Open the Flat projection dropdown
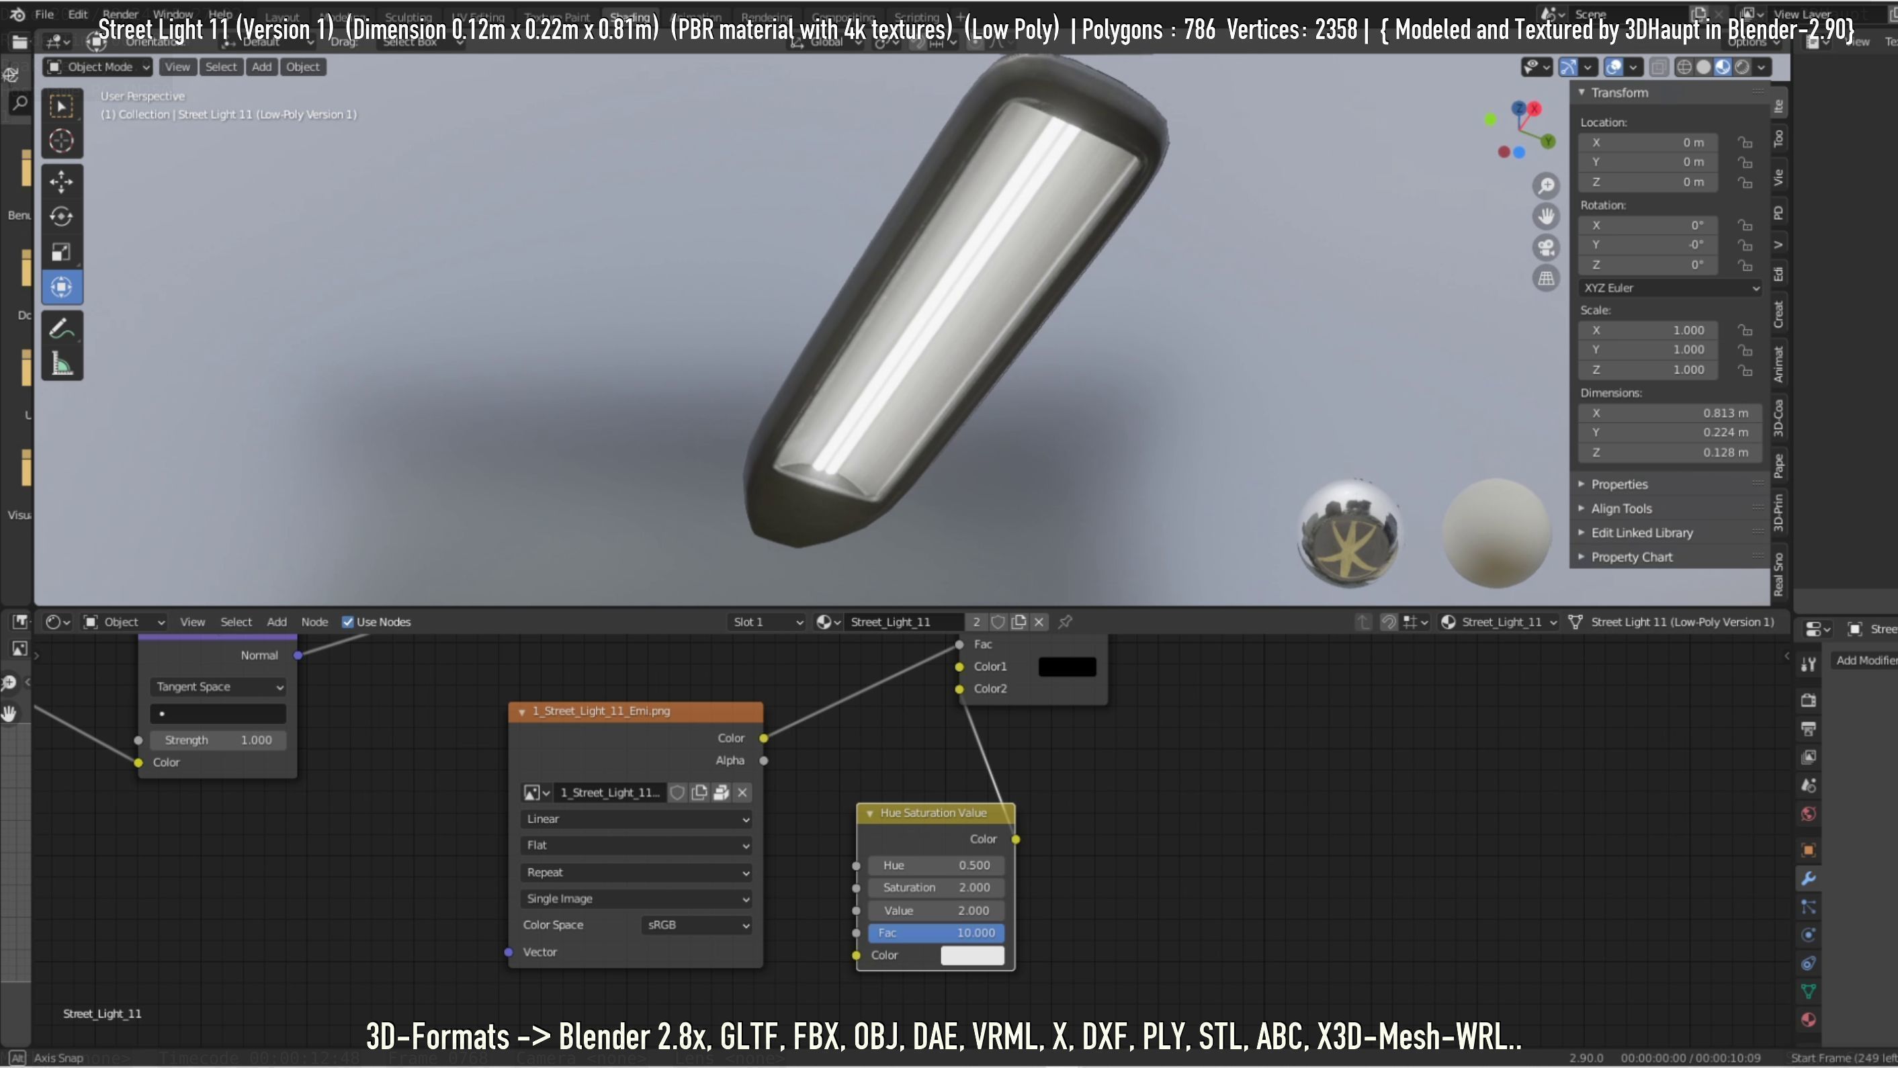The height and width of the screenshot is (1068, 1898). (x=636, y=846)
